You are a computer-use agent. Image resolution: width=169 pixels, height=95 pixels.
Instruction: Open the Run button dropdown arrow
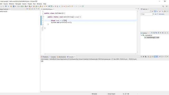[24, 6]
